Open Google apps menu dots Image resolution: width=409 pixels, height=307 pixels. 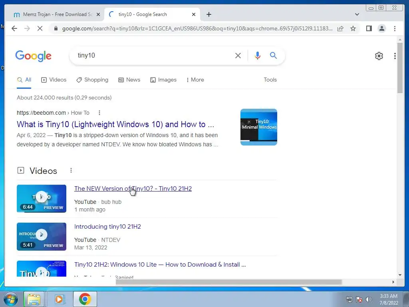click(x=395, y=56)
